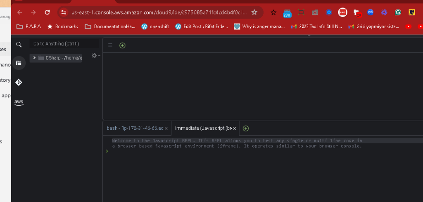The width and height of the screenshot is (423, 202).
Task: Open the DocumentationHa... bookmarks folder
Action: [110, 26]
